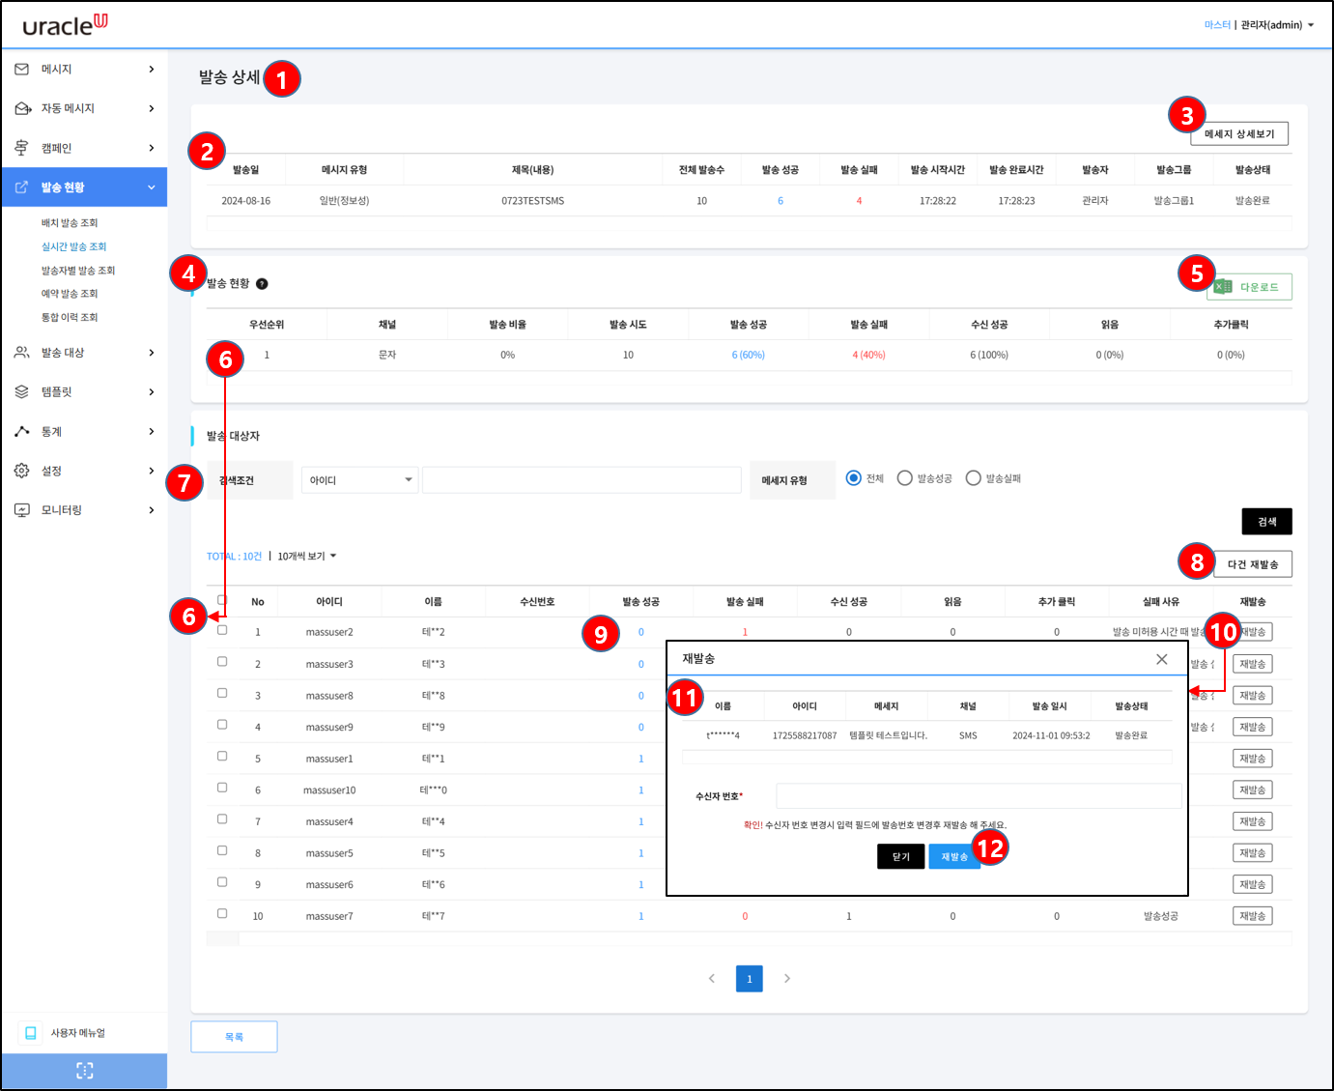Check the checkbox for massuser1
The image size is (1334, 1091).
pos(222,756)
